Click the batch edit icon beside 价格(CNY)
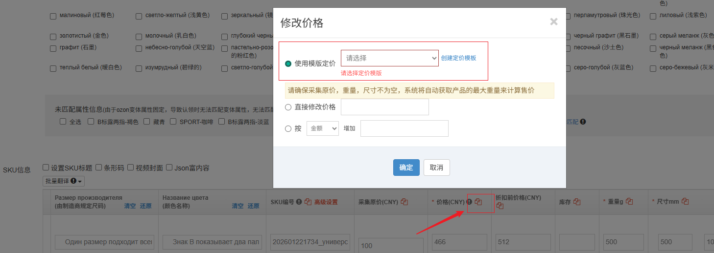 pos(478,202)
